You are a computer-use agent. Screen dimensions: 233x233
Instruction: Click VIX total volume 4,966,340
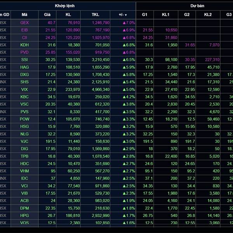[x=101, y=89]
